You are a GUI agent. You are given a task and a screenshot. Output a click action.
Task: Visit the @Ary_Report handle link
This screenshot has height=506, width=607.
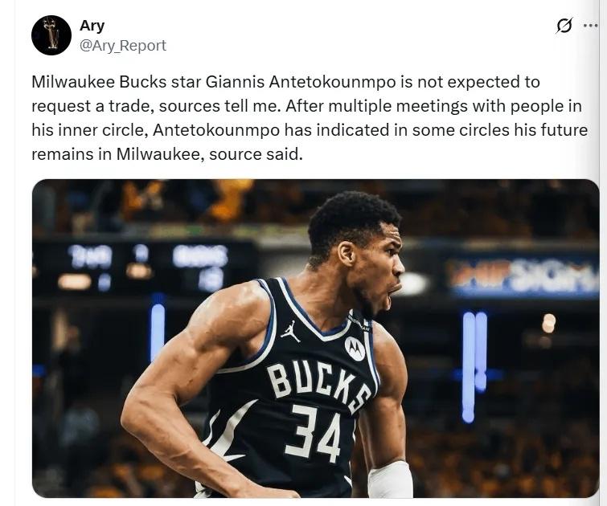123,46
